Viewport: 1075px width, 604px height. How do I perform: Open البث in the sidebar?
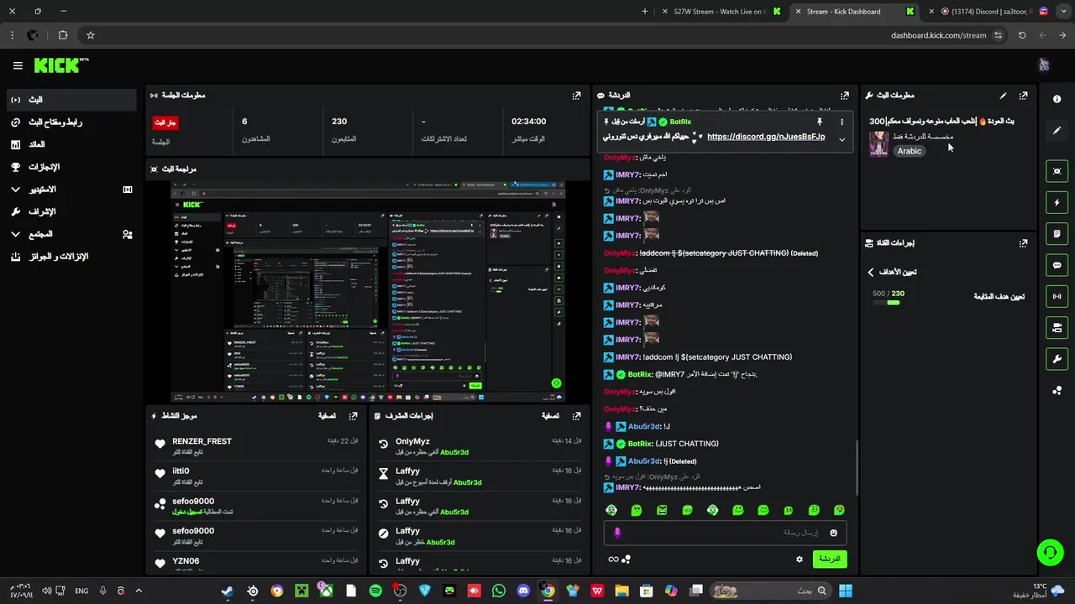(x=71, y=100)
